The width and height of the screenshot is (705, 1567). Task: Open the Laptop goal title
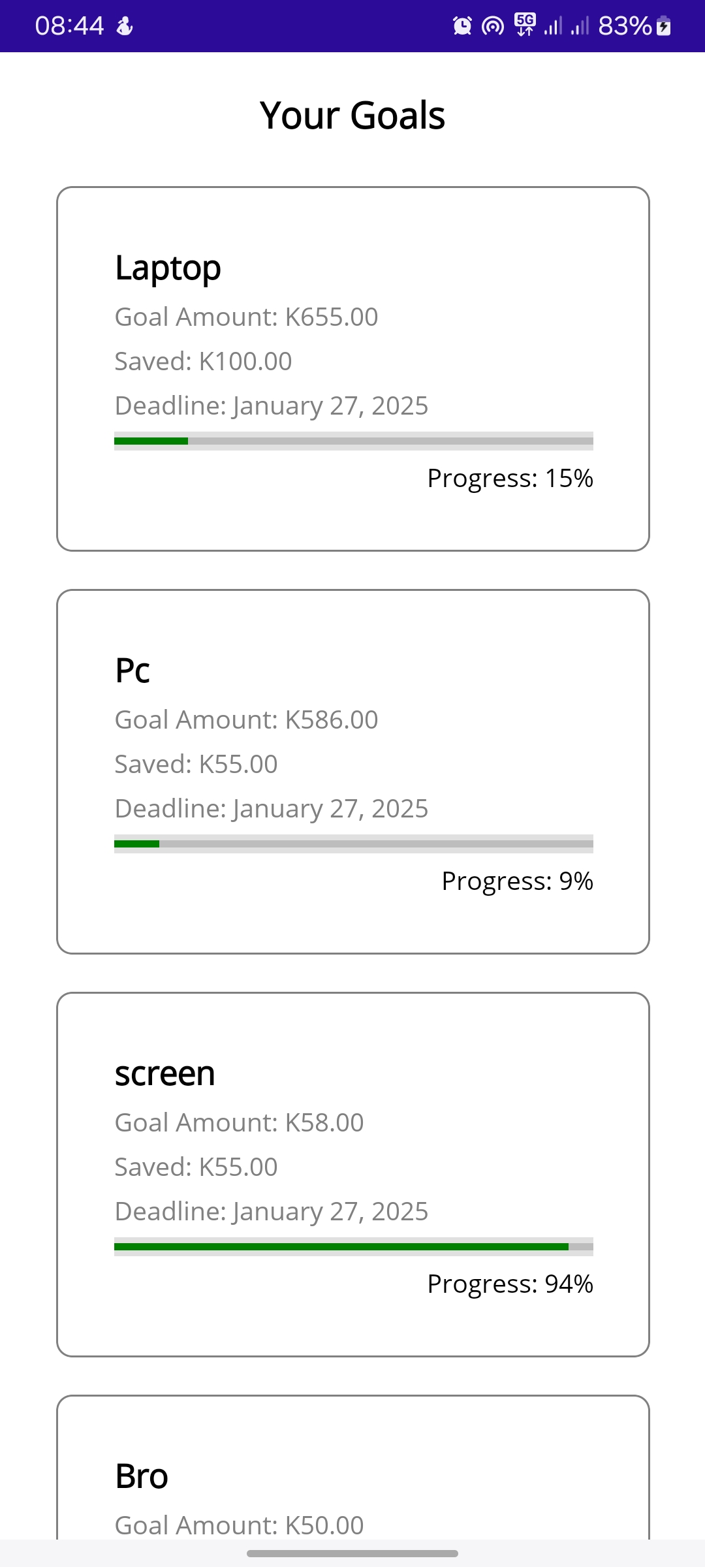(x=168, y=268)
